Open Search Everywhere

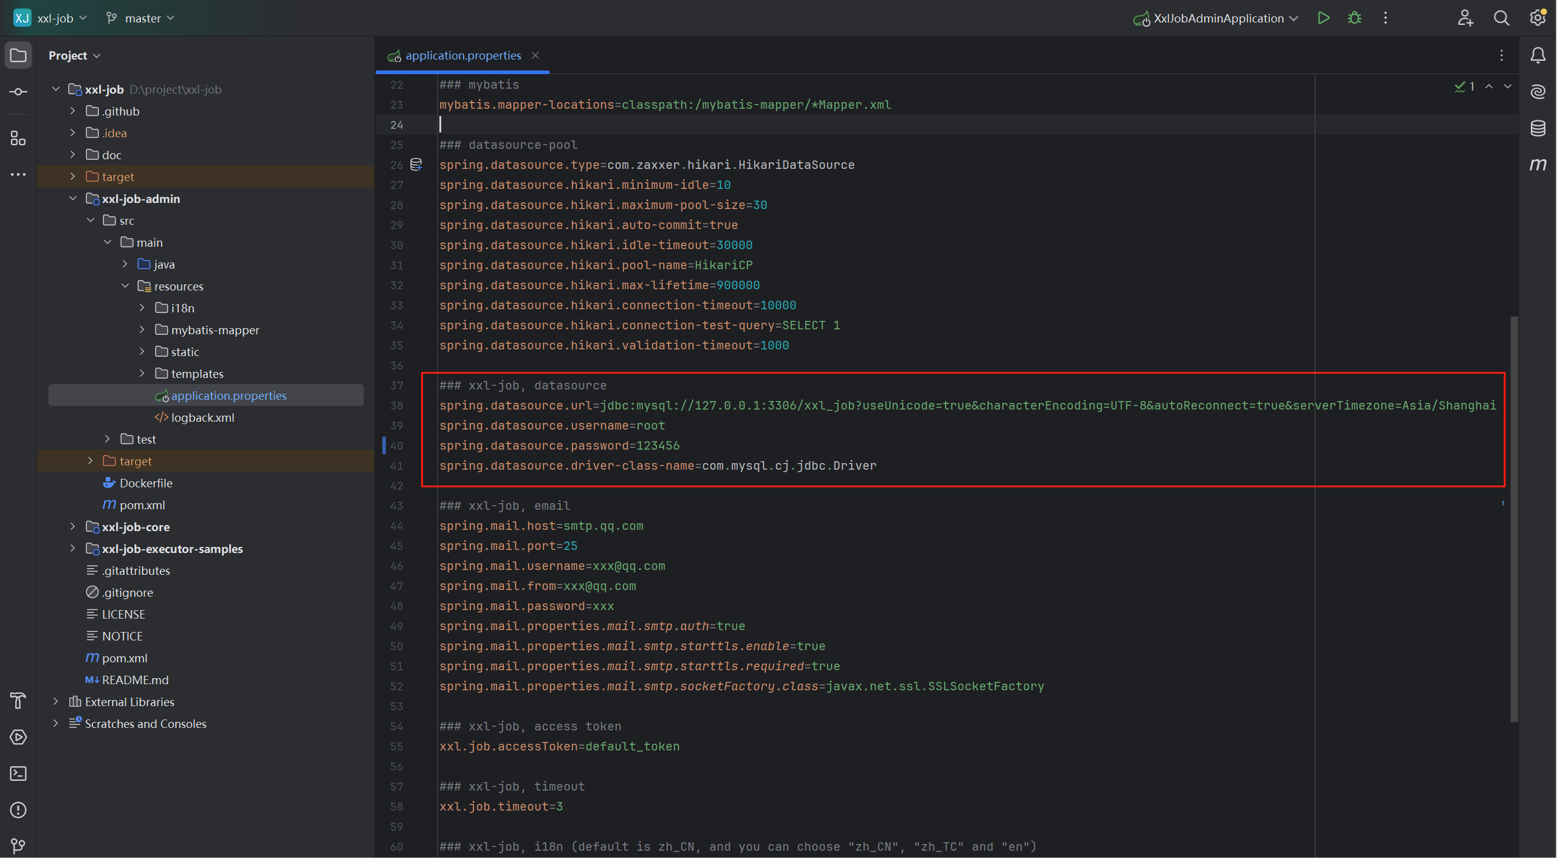coord(1501,18)
